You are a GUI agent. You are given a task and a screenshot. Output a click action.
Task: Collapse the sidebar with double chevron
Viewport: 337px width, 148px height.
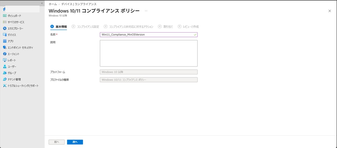coord(42,3)
